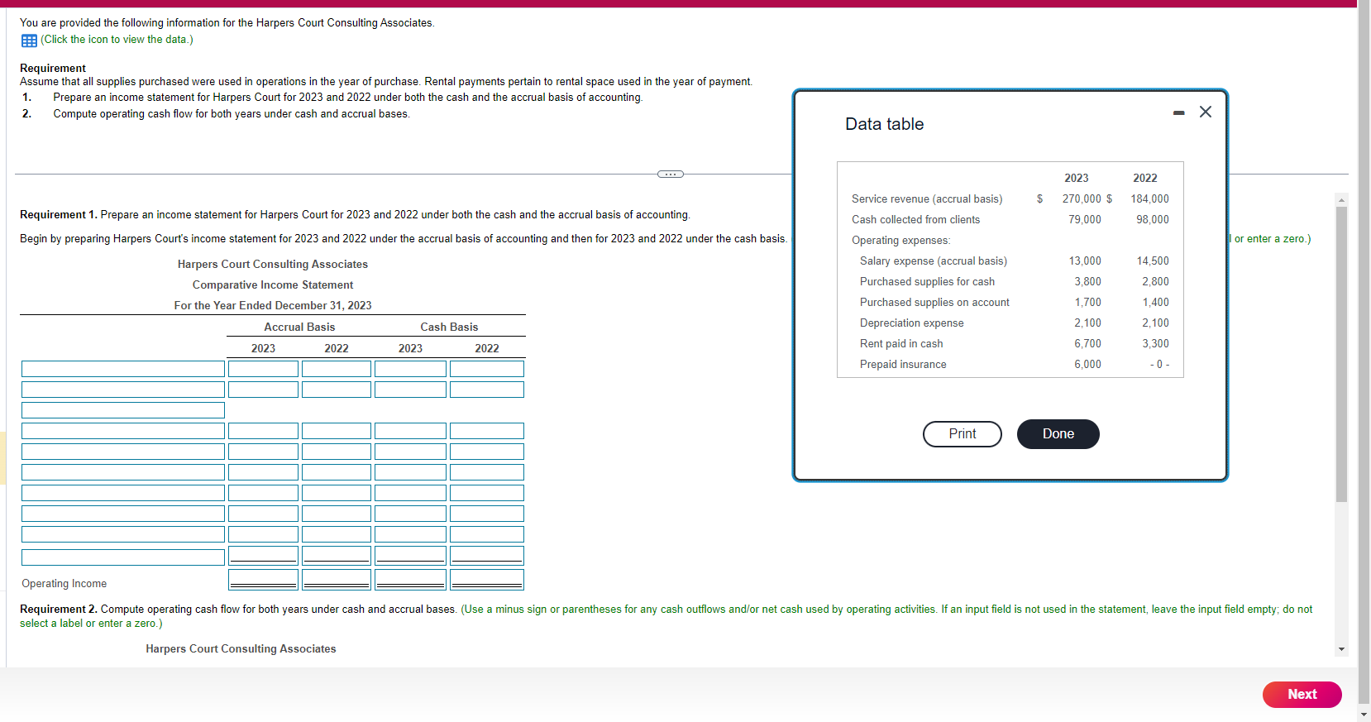1371x722 pixels.
Task: Select Operating Income Accrual Basis 2022 field
Action: tap(337, 580)
